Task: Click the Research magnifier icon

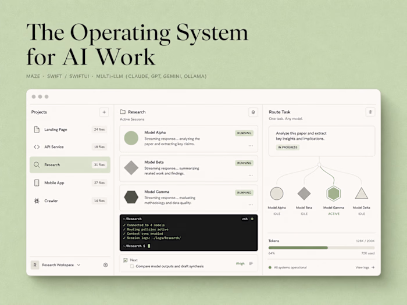Action: [37, 164]
